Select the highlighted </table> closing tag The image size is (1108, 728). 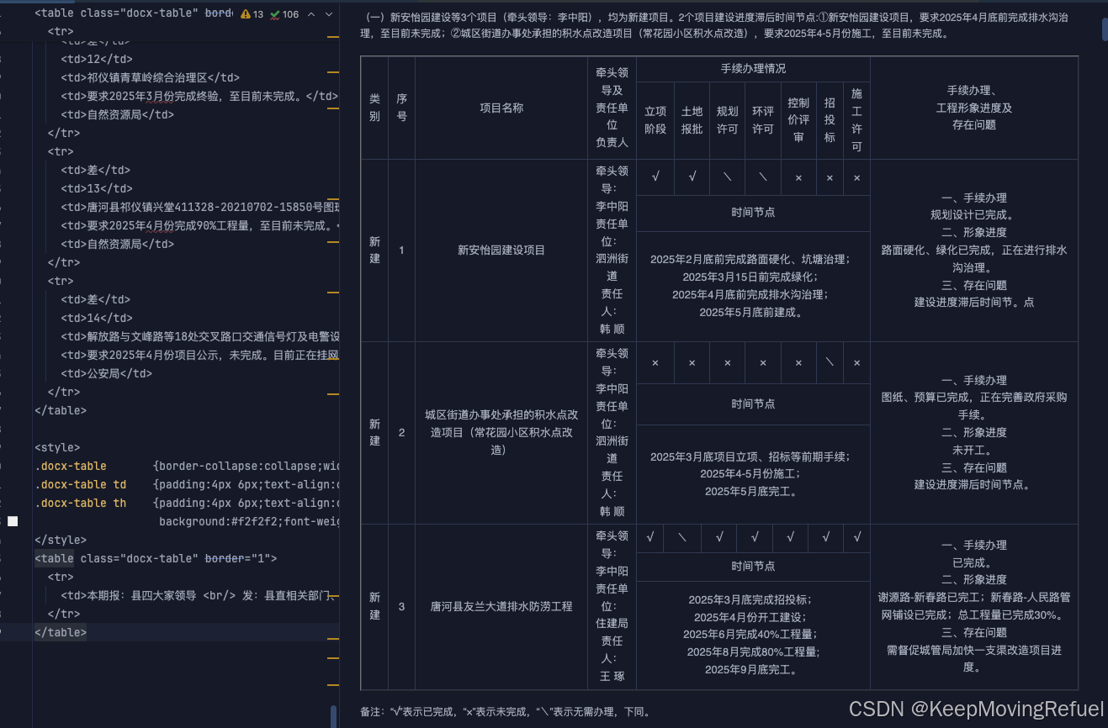click(60, 631)
